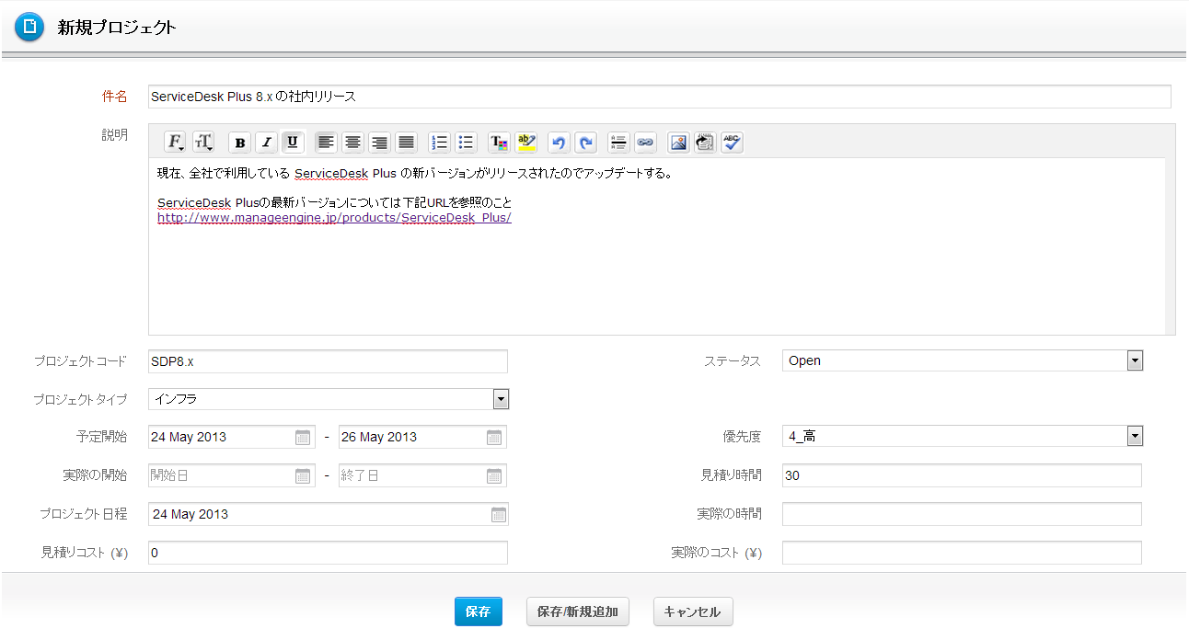Image resolution: width=1189 pixels, height=640 pixels.
Task: Focus the 見積り時間 field
Action: coord(962,475)
